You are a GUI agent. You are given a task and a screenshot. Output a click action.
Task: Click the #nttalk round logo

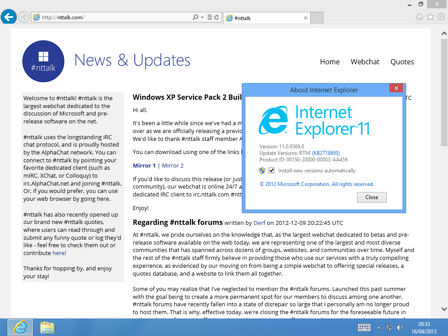[43, 61]
